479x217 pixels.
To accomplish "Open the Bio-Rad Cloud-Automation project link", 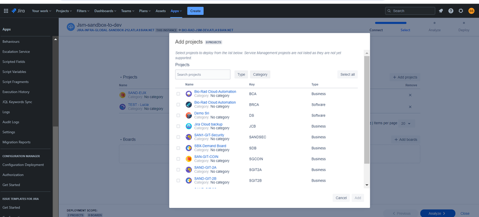I will pyautogui.click(x=215, y=92).
